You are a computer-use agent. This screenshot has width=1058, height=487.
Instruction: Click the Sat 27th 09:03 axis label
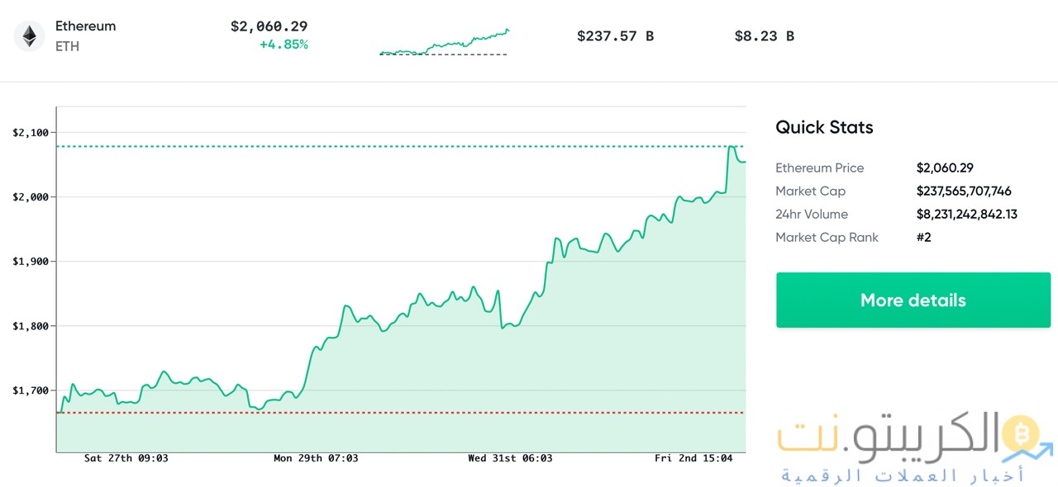click(126, 458)
